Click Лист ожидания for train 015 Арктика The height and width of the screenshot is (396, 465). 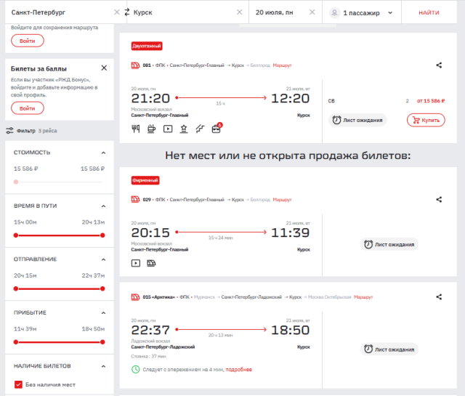click(389, 349)
